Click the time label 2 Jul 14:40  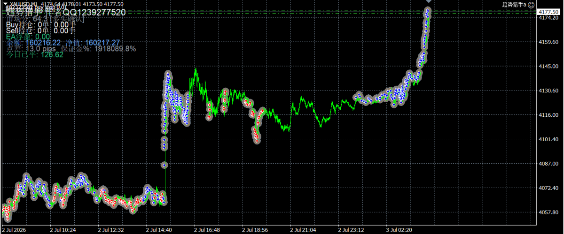(159, 230)
